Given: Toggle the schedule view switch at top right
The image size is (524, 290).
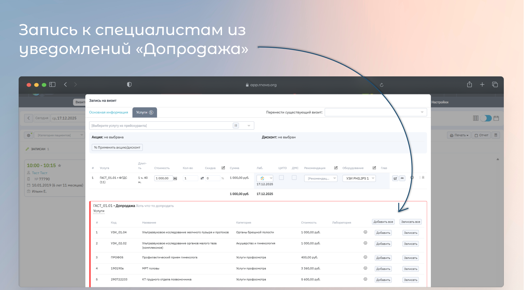Looking at the screenshot, I should 486,118.
